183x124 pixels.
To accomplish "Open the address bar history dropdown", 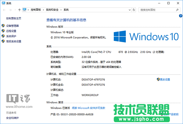I will pos(130,10).
